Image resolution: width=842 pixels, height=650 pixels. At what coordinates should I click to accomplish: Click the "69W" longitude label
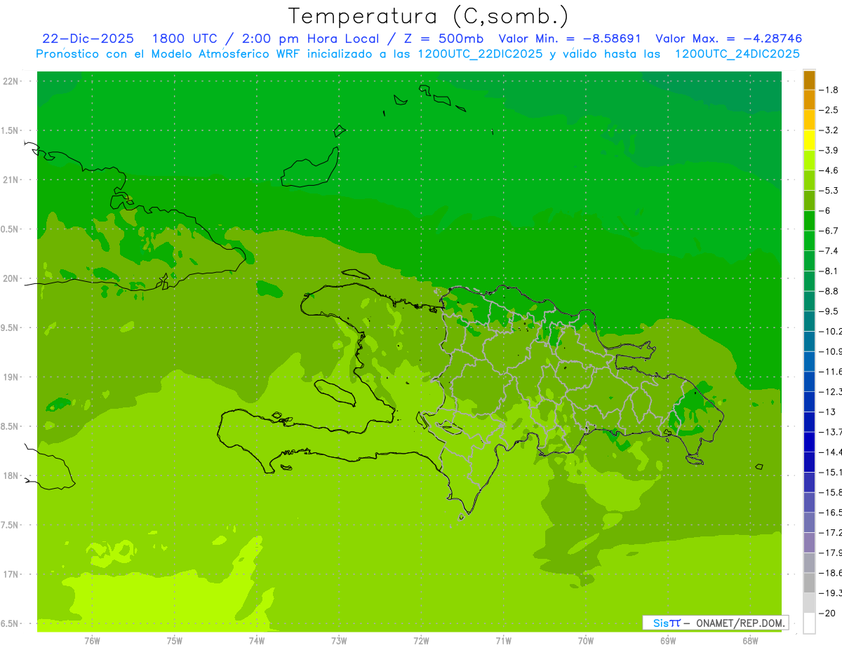point(668,641)
